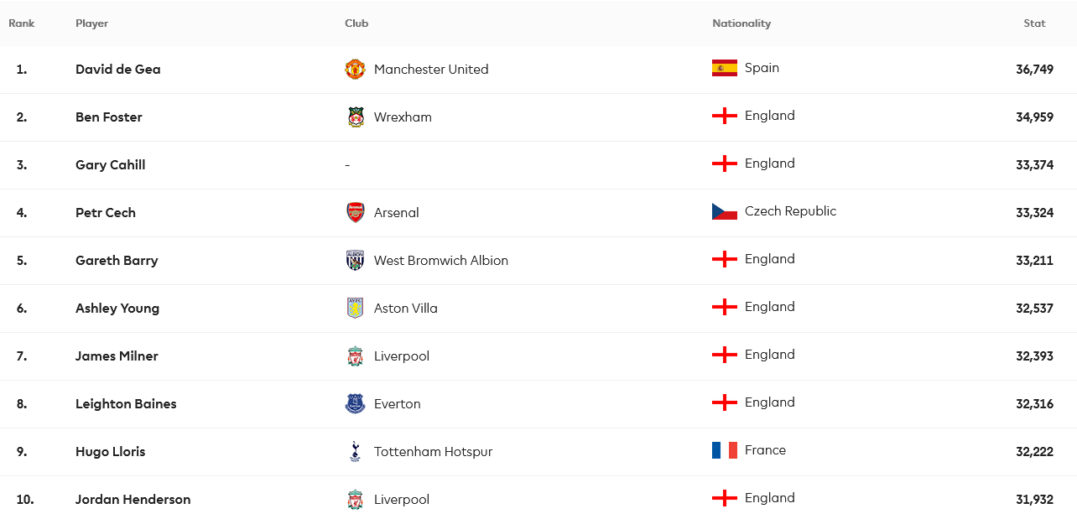Click the West Bromwich Albion badge
The height and width of the screenshot is (519, 1077).
click(355, 260)
